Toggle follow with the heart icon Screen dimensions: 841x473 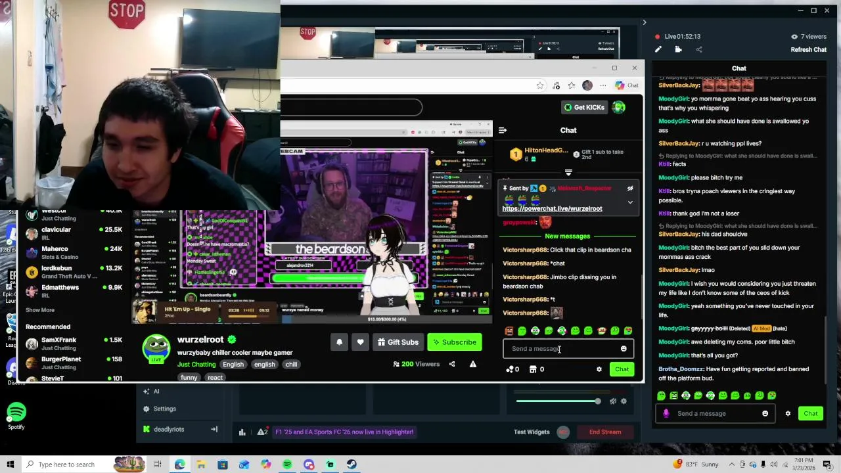click(360, 342)
